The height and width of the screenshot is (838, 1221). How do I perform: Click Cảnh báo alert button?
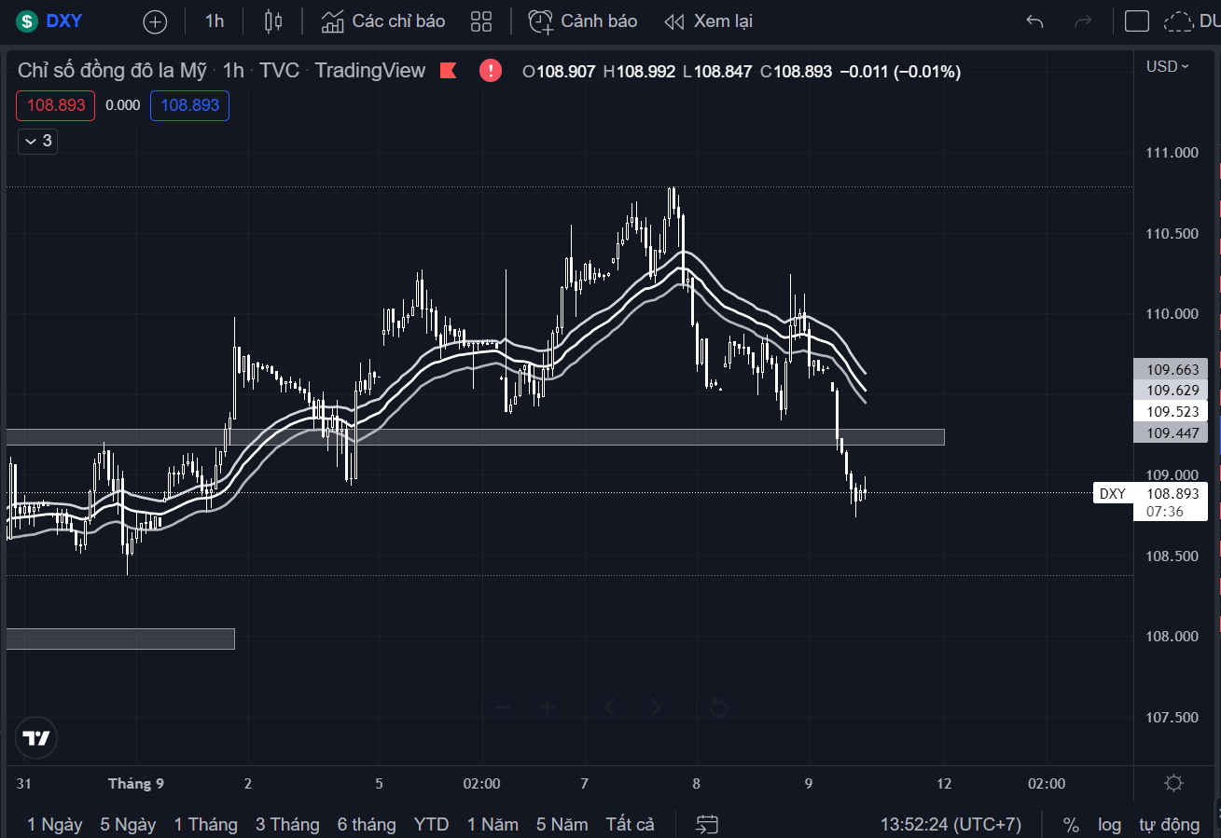coord(583,21)
